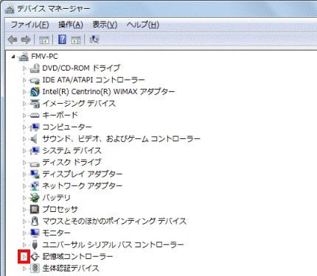Click the Back arrow toolbar button
Image resolution: width=317 pixels, height=276 pixels.
(13, 40)
